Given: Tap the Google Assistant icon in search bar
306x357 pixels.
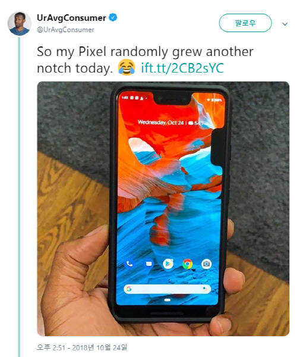Looking at the screenshot, I should 205,289.
